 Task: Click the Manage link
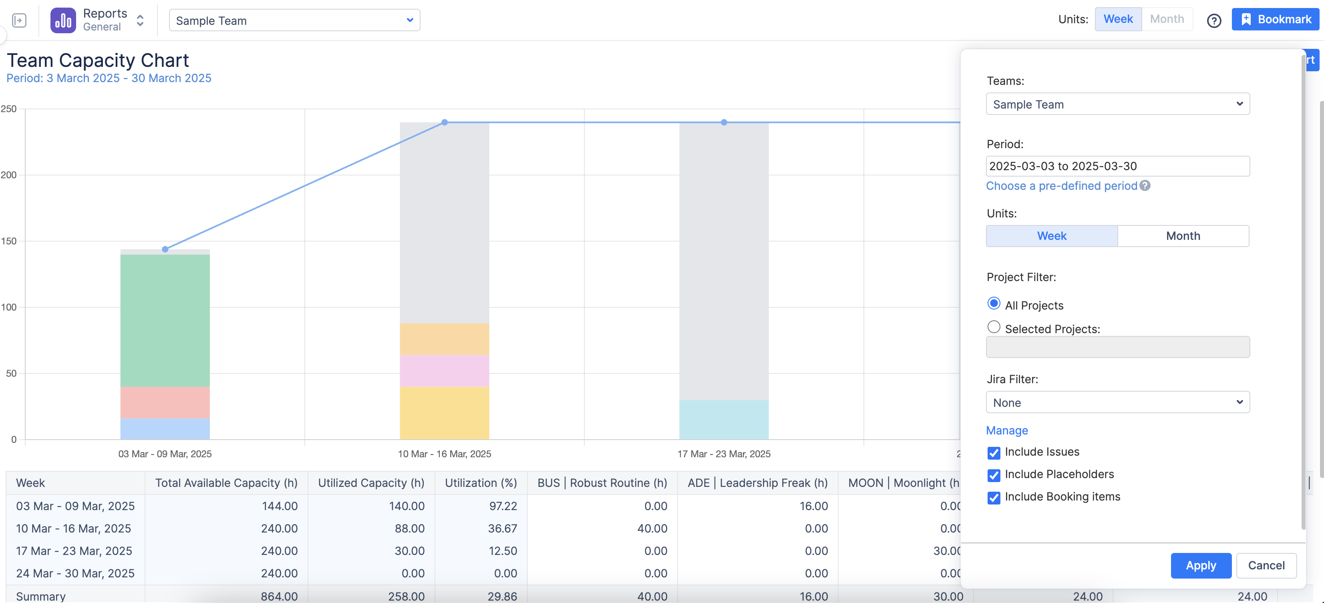click(x=1006, y=430)
